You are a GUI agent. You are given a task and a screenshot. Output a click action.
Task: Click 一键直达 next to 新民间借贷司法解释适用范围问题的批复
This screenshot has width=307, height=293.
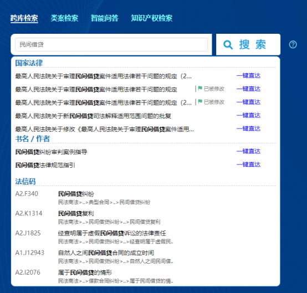point(248,115)
